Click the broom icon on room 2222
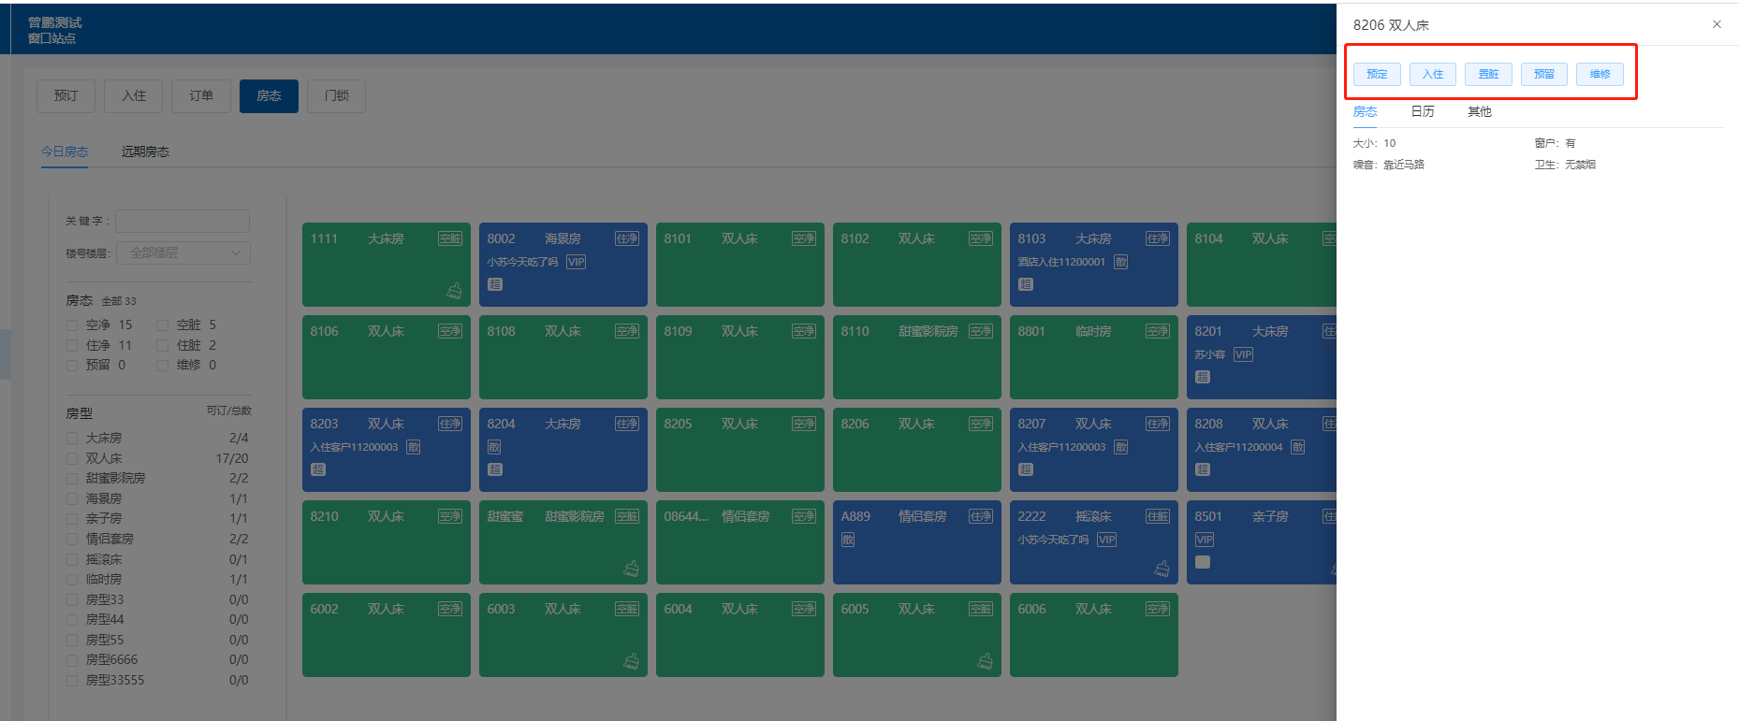 tap(1162, 569)
